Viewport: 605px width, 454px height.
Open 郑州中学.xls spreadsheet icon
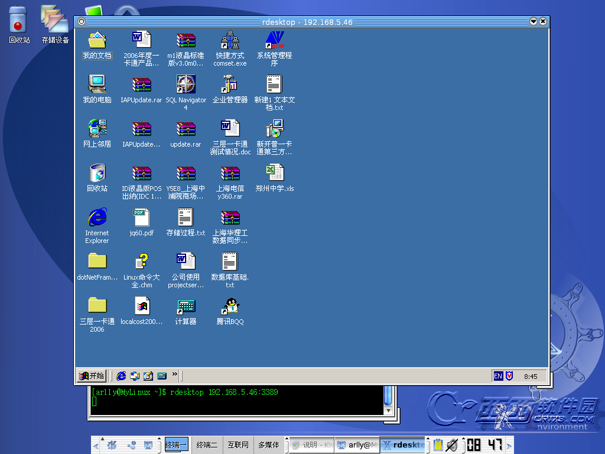click(x=274, y=173)
